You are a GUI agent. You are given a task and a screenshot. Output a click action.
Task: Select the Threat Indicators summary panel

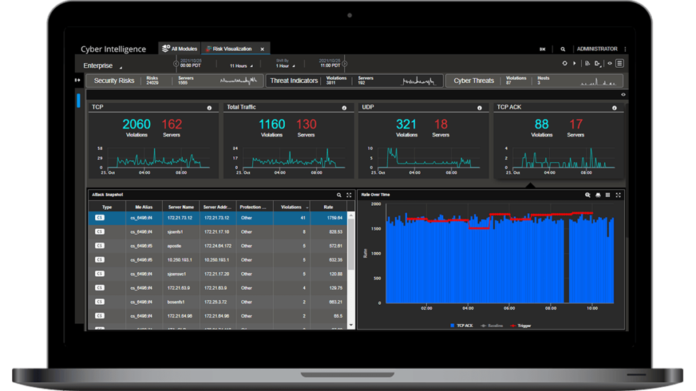tap(354, 81)
